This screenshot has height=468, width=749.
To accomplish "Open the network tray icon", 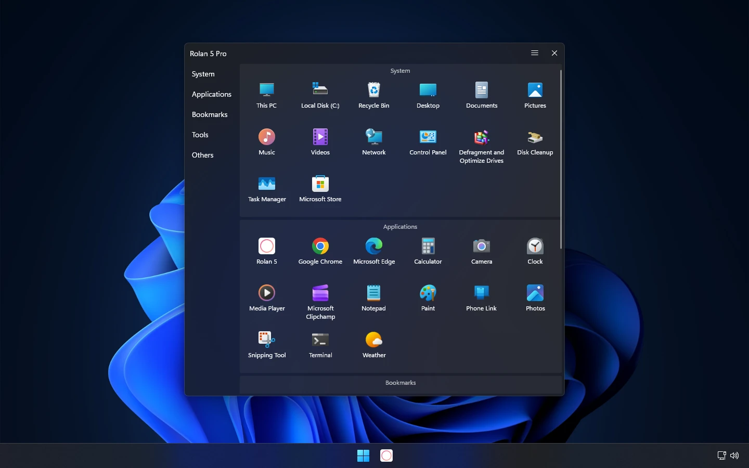I will point(722,456).
